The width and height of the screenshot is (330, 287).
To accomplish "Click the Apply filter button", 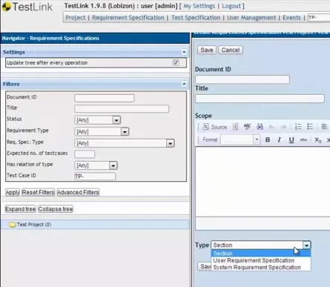I will 13,192.
